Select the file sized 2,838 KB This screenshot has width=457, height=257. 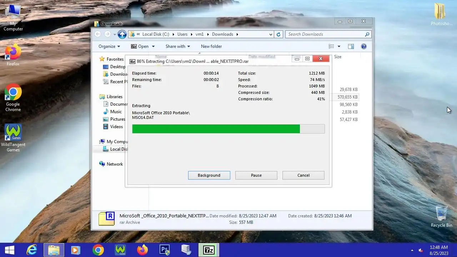point(350,112)
